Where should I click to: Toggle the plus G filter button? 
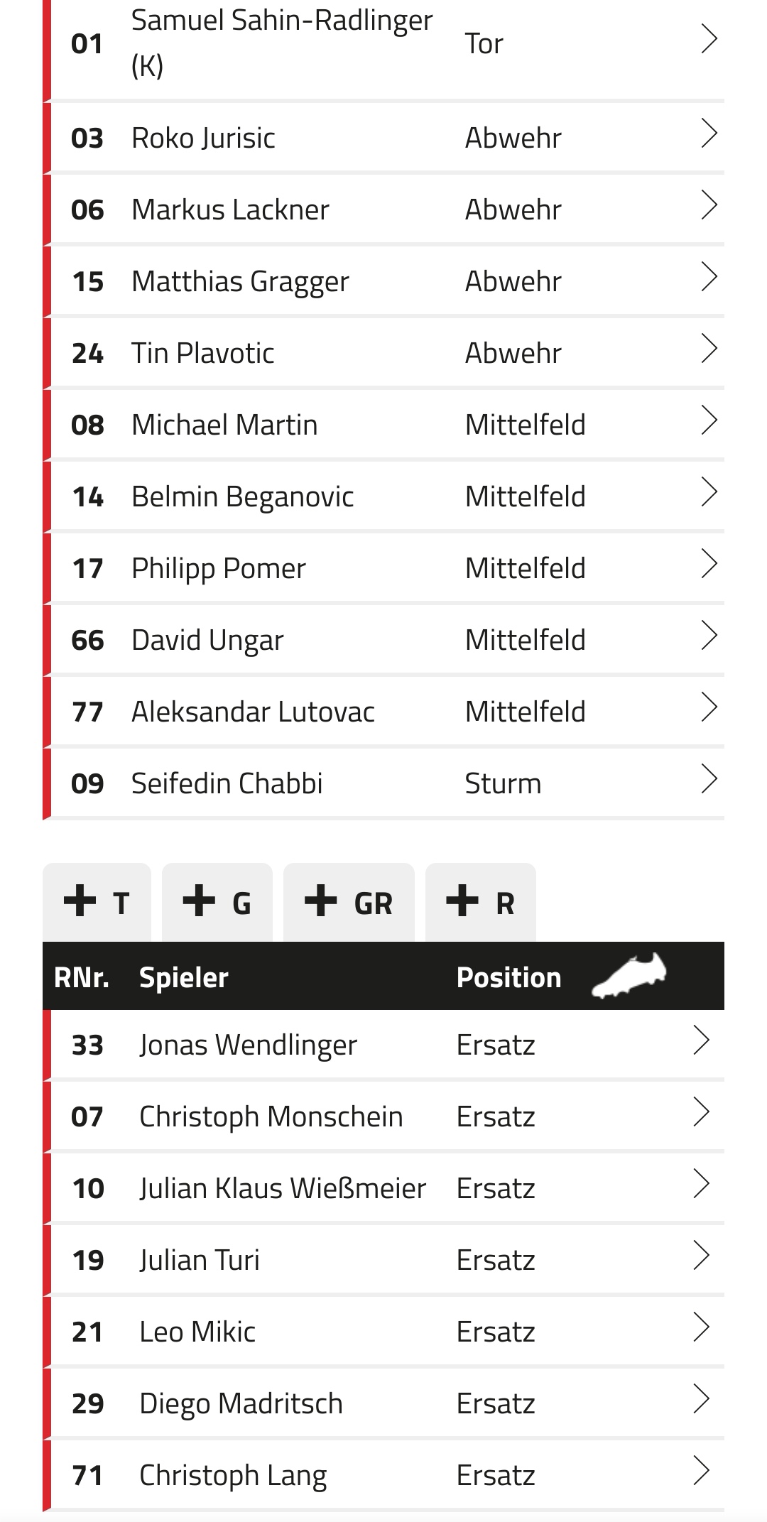point(217,903)
